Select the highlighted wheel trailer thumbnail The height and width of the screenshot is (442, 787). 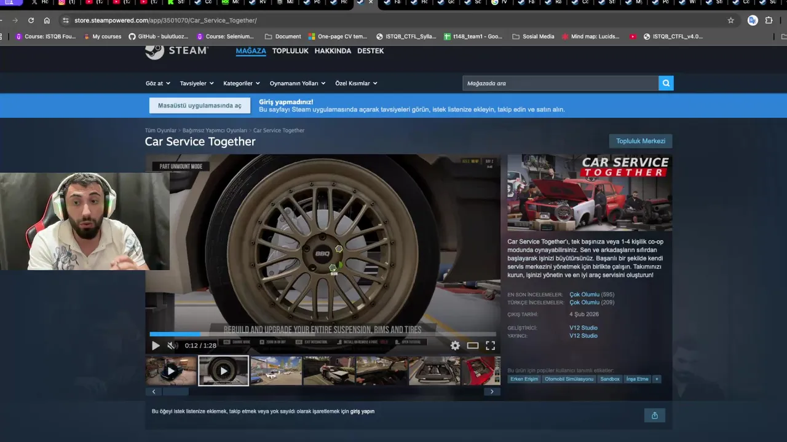[223, 371]
